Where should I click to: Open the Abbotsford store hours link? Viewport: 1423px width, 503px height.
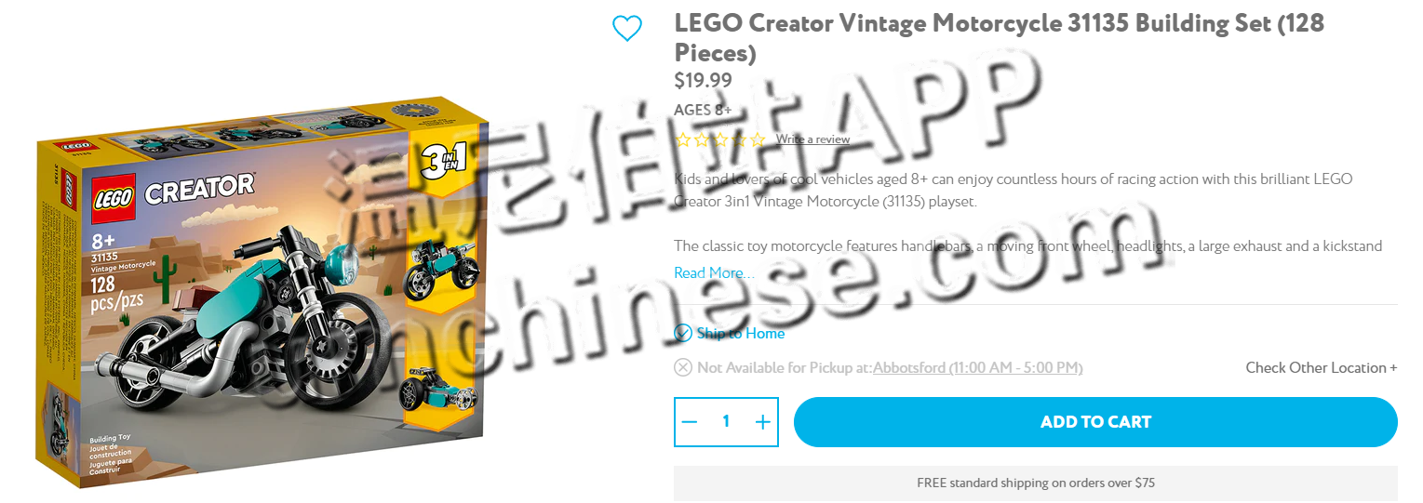tap(978, 367)
